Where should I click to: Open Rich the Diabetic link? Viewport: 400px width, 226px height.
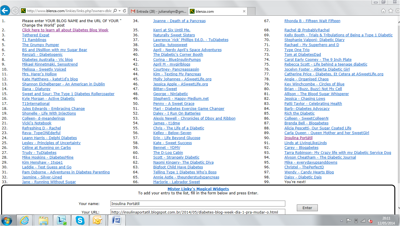[x=299, y=113]
